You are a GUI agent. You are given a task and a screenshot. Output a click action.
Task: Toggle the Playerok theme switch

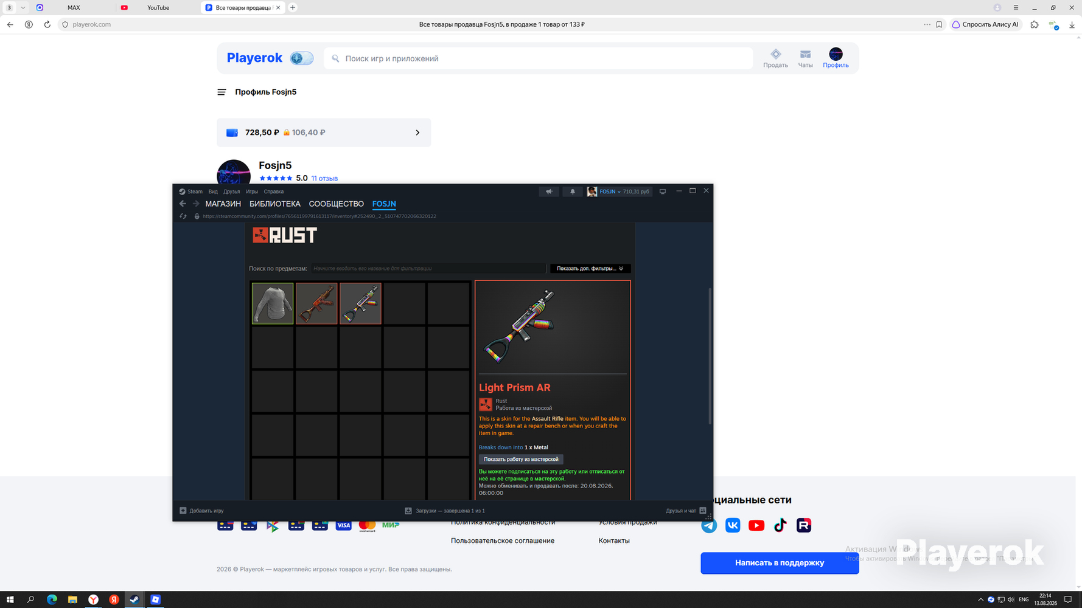(x=301, y=58)
